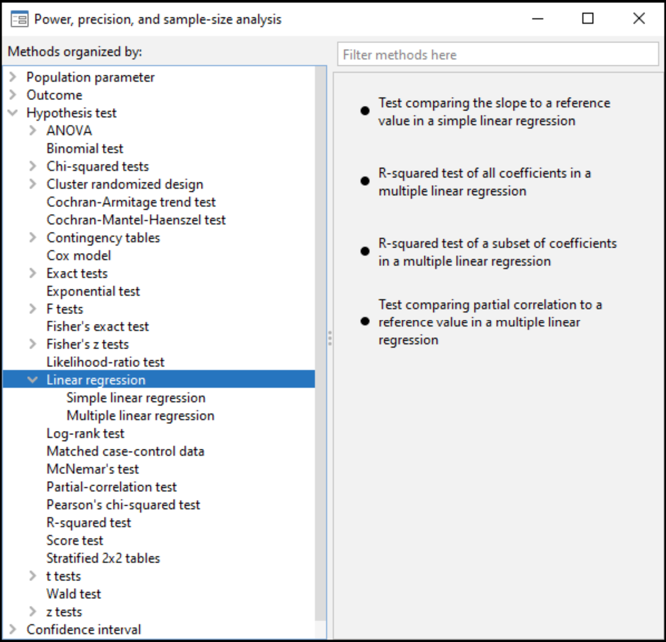Select Log-rank test
Screen dimensions: 666x642
coord(85,433)
